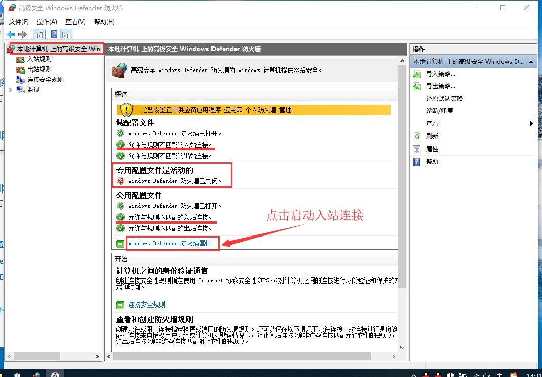The width and height of the screenshot is (542, 377).
Task: Select the 监视 node in the left tree
Action: click(x=33, y=90)
